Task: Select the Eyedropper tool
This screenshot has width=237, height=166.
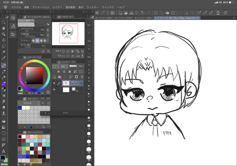Action: (x=4, y=58)
